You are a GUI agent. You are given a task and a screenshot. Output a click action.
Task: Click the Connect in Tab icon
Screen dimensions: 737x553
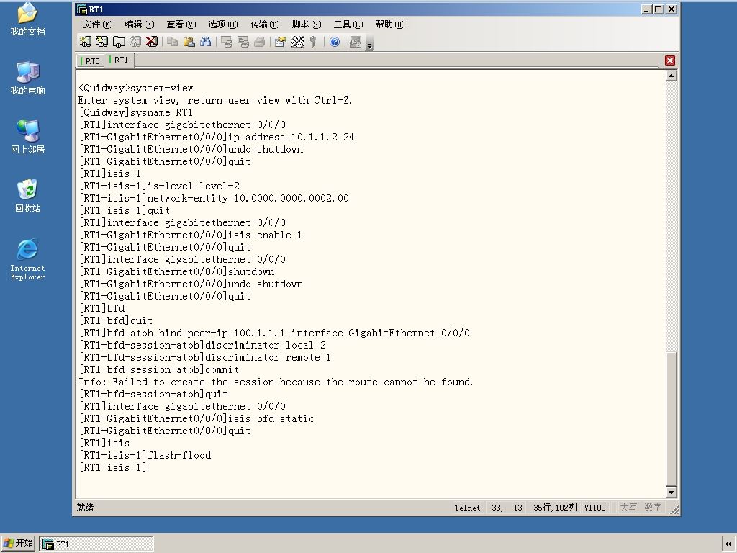tap(119, 42)
